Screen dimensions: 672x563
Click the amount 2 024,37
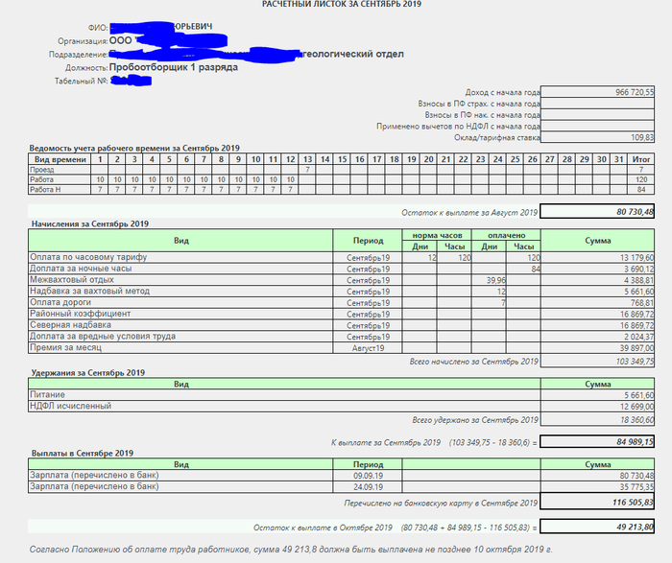(639, 337)
